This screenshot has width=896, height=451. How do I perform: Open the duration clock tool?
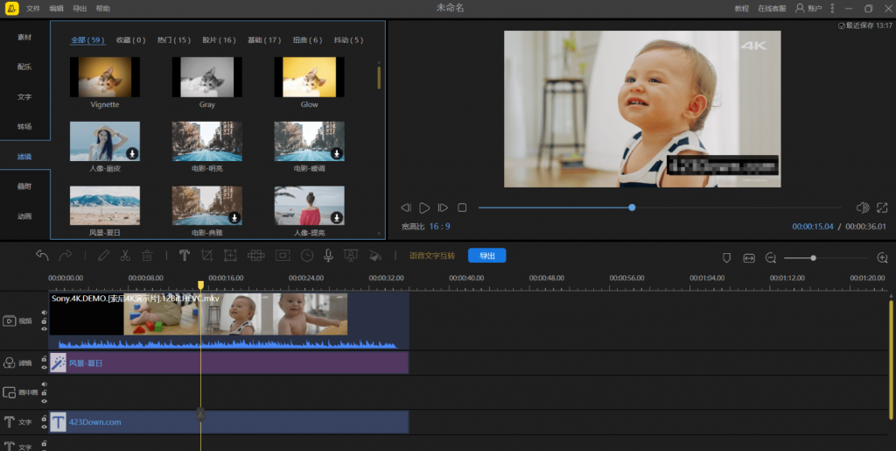[x=307, y=256]
